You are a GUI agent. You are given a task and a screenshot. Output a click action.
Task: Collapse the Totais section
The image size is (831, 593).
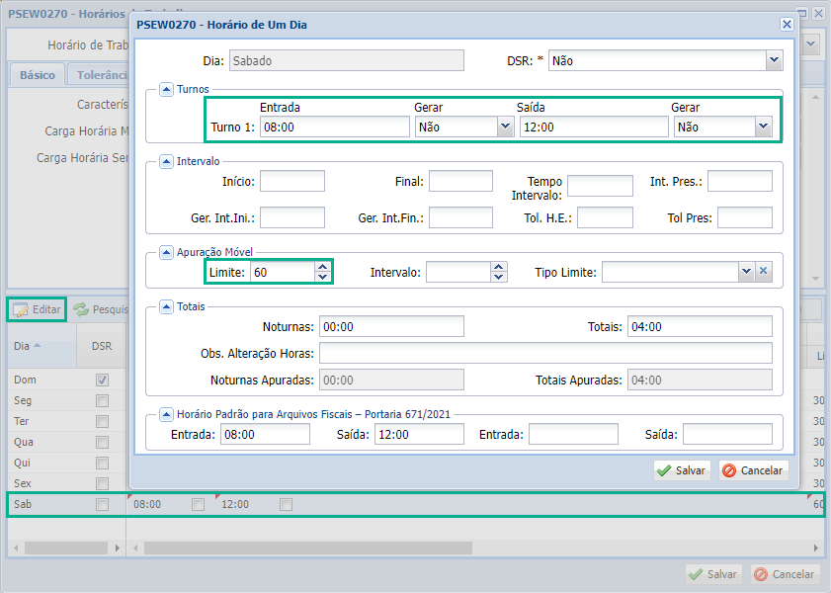click(166, 306)
